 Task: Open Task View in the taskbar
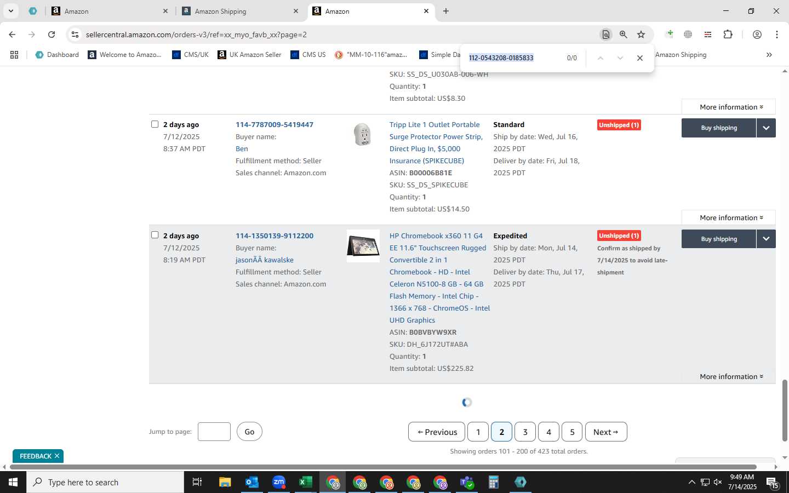point(197,482)
